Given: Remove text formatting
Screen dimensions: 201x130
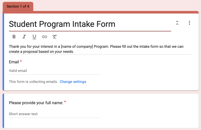Looking at the screenshot, I should 55,37.
